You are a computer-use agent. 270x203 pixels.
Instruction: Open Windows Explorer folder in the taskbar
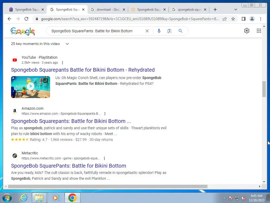(39, 198)
